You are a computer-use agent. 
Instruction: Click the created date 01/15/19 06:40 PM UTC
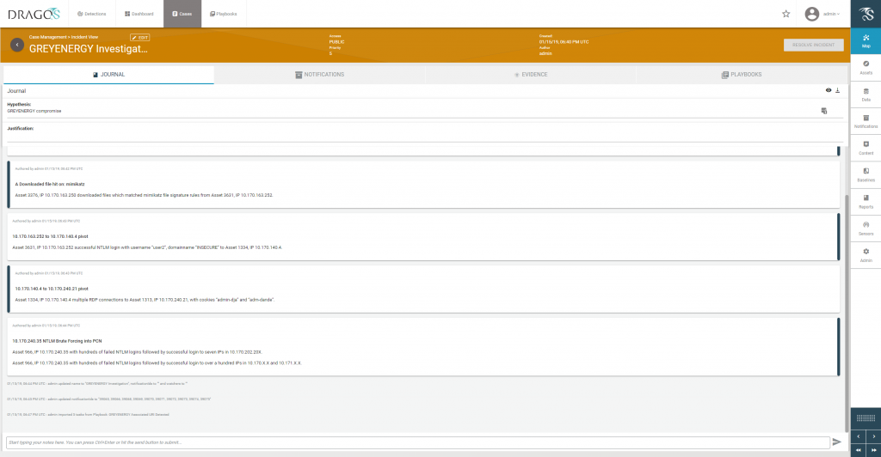tap(564, 42)
